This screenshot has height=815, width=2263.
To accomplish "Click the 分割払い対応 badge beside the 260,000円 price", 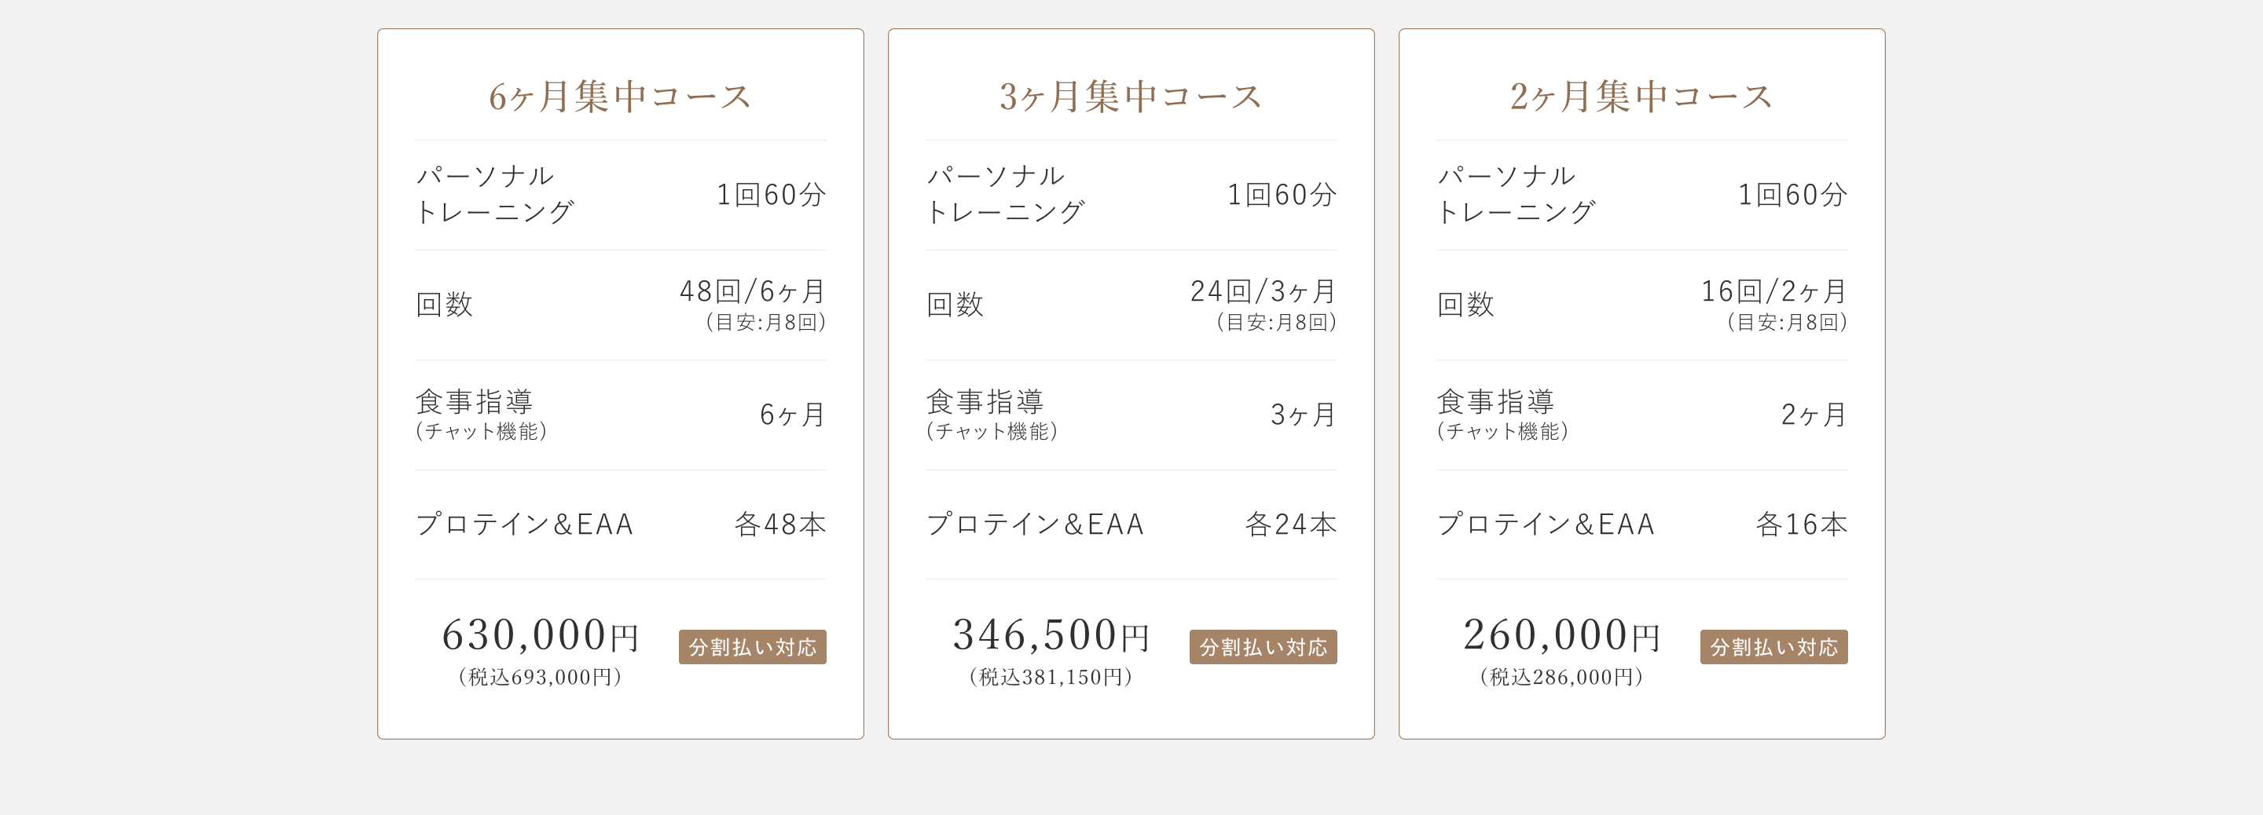I will [x=1773, y=647].
